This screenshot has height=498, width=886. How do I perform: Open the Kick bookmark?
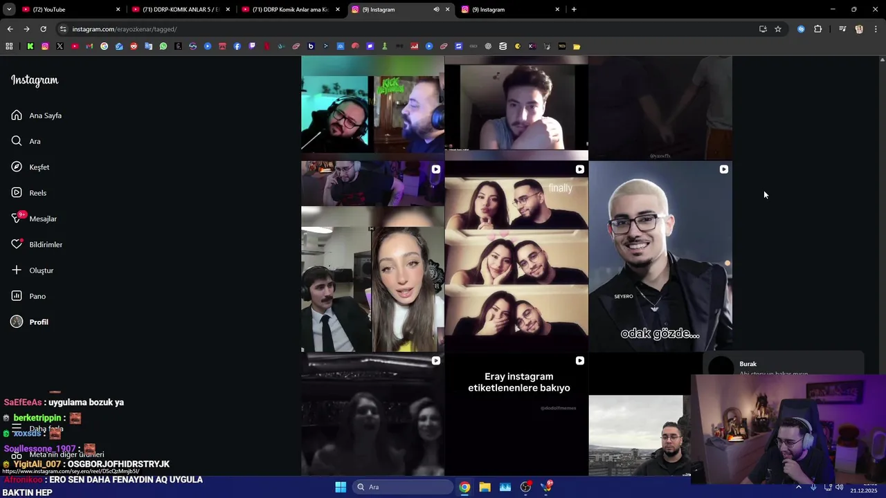pyautogui.click(x=30, y=46)
